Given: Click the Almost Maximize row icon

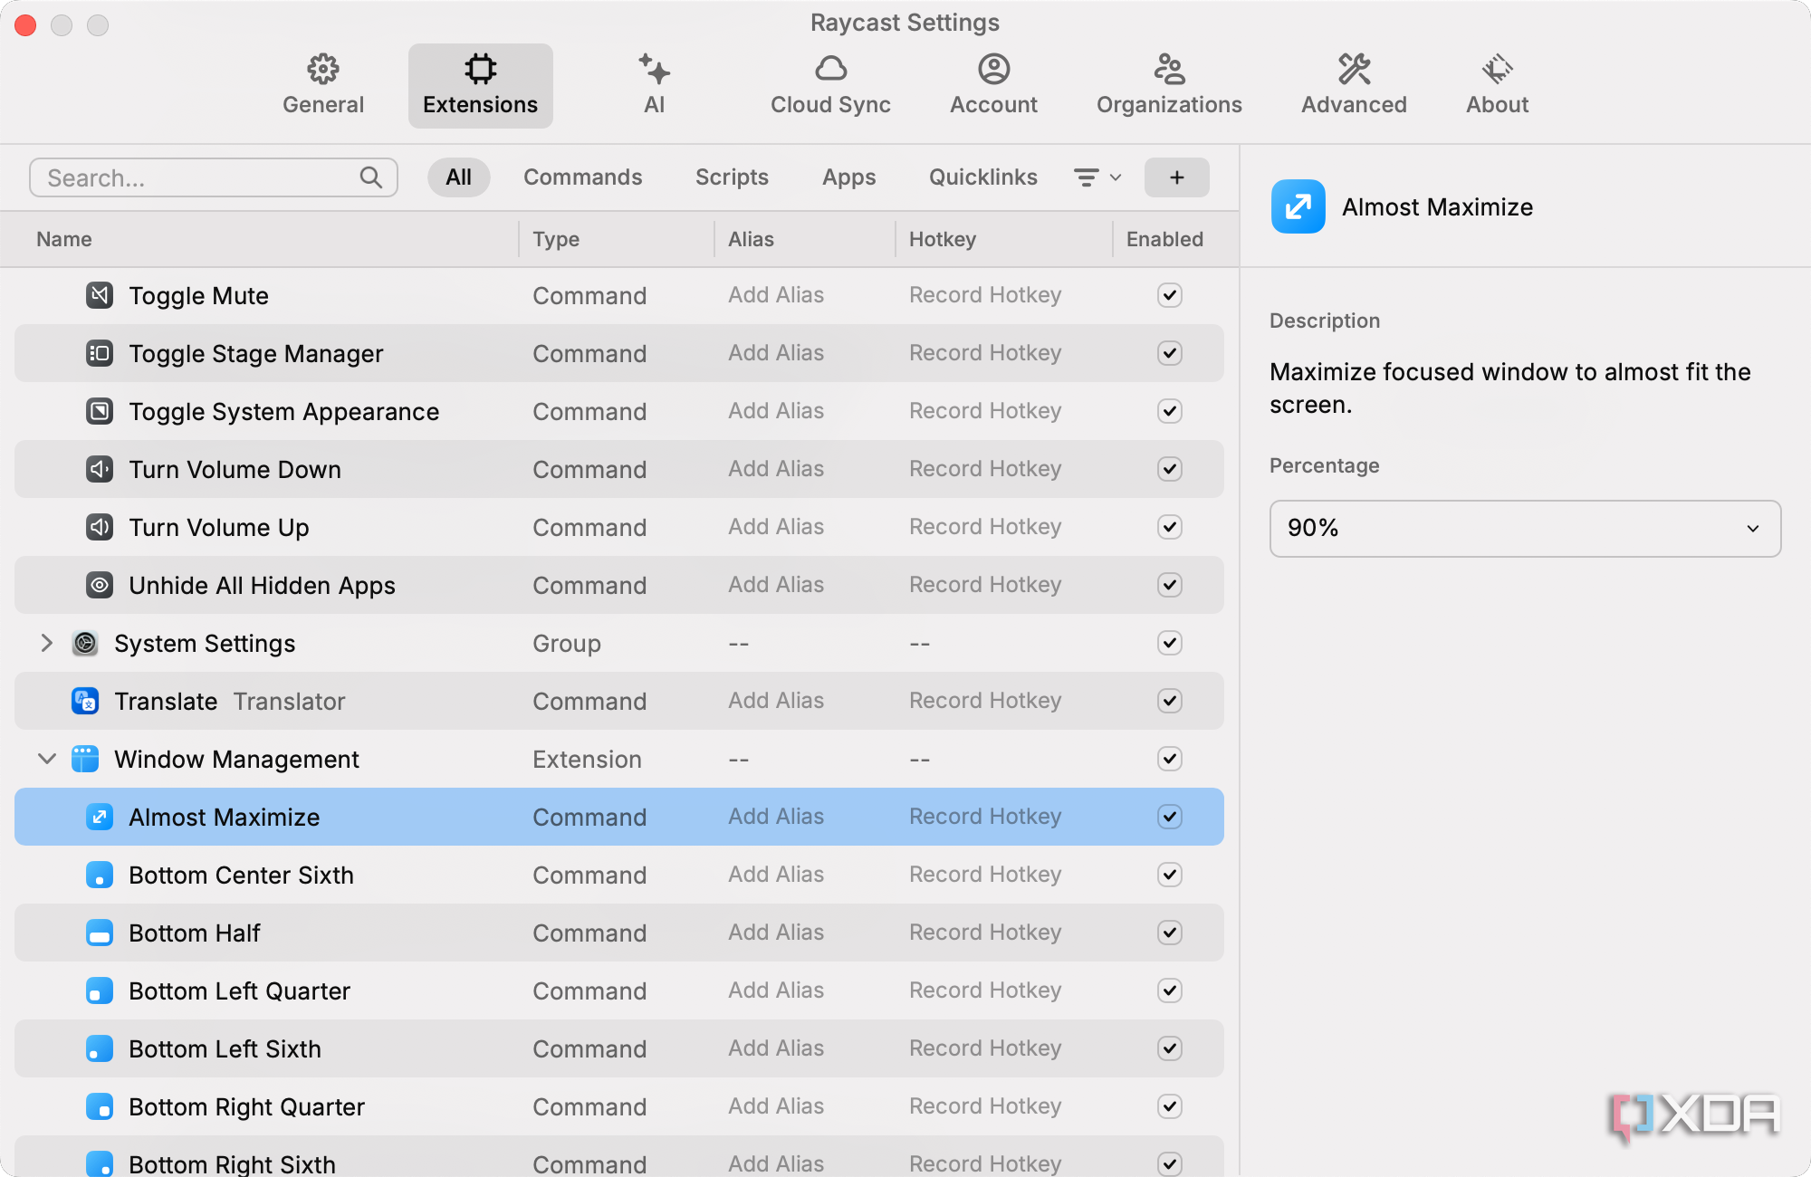Looking at the screenshot, I should click(100, 817).
